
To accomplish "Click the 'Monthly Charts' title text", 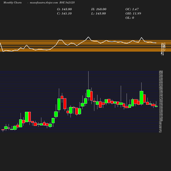I will [x=12, y=2].
